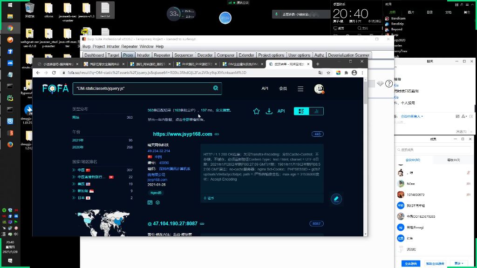Click the FOFA search magnifier icon

(x=215, y=88)
